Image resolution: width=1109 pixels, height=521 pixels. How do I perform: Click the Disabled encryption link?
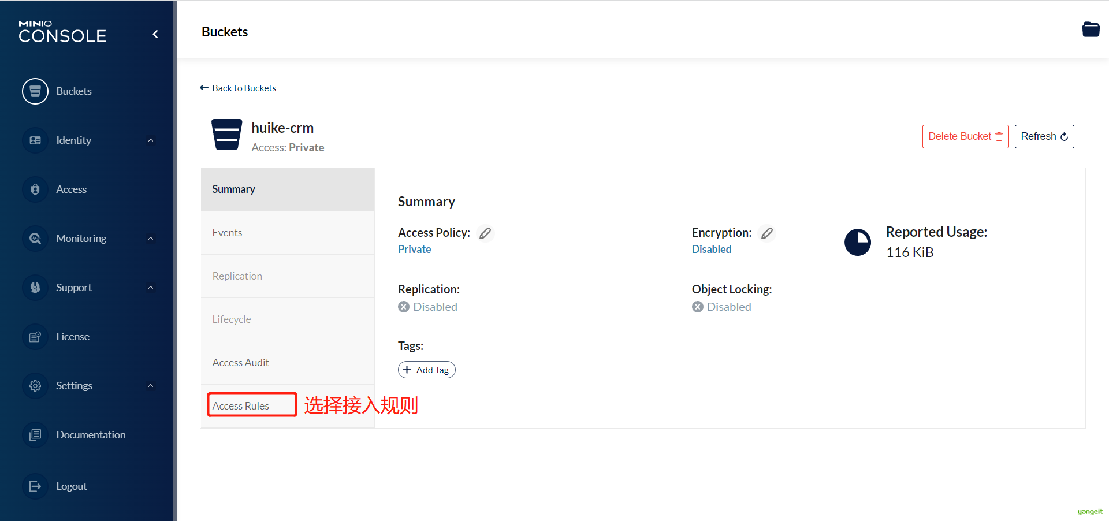[712, 249]
